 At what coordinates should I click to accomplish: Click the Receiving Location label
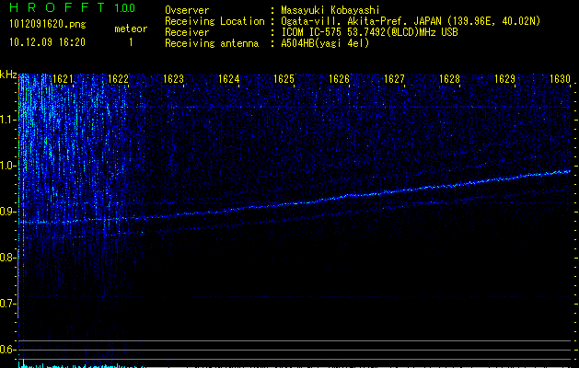click(214, 21)
